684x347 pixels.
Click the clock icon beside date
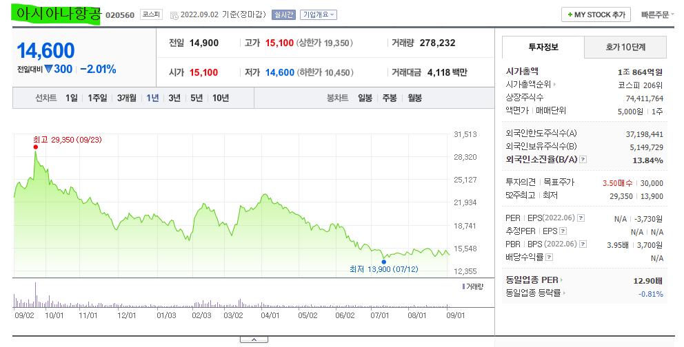tap(174, 15)
